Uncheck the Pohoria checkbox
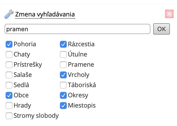The height and width of the screenshot is (126, 177). click(9, 44)
